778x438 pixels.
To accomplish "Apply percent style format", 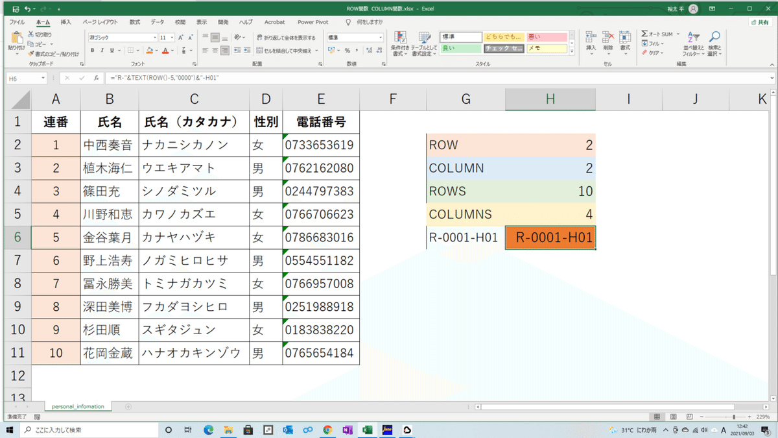I will click(348, 50).
